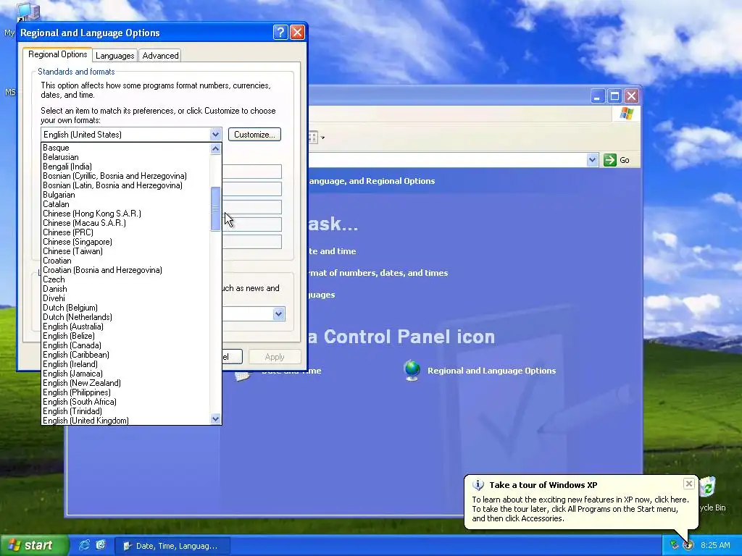Select English (Jamaica)

tap(125, 374)
